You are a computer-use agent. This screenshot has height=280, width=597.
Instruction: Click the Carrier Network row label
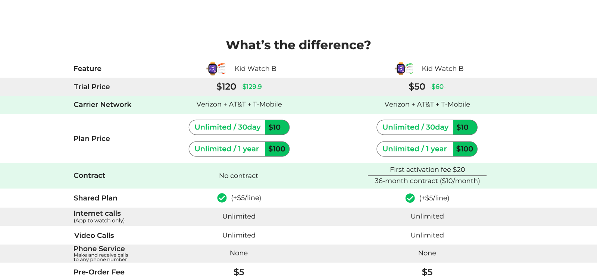pyautogui.click(x=103, y=105)
